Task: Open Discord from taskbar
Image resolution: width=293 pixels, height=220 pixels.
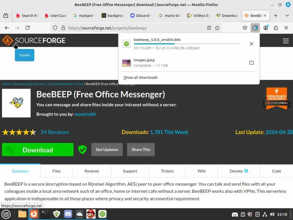Action: (x=68, y=214)
